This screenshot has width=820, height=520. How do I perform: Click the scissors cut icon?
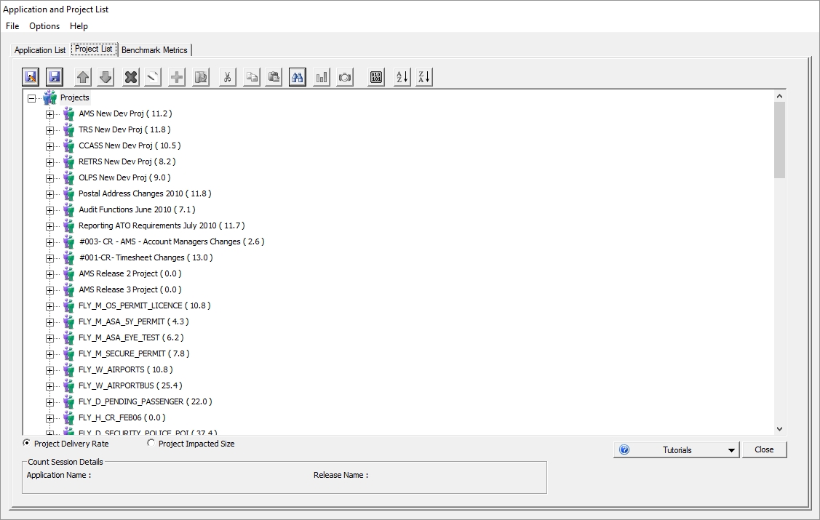(227, 77)
